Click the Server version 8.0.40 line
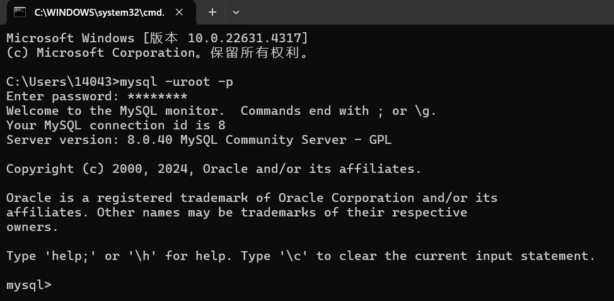 [199, 140]
